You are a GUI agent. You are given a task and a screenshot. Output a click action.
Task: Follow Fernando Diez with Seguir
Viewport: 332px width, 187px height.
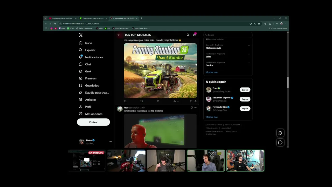point(245,109)
